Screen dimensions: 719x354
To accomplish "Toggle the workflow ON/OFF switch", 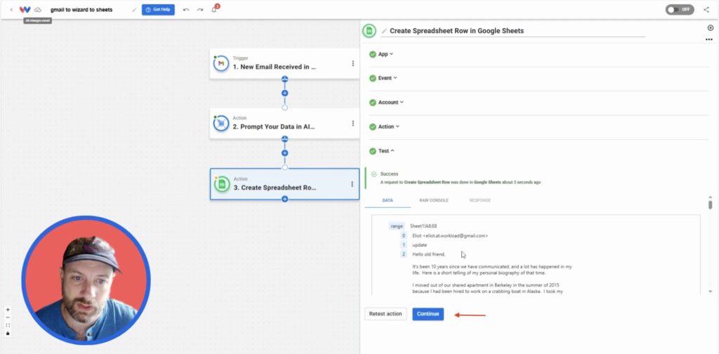I will [x=680, y=10].
